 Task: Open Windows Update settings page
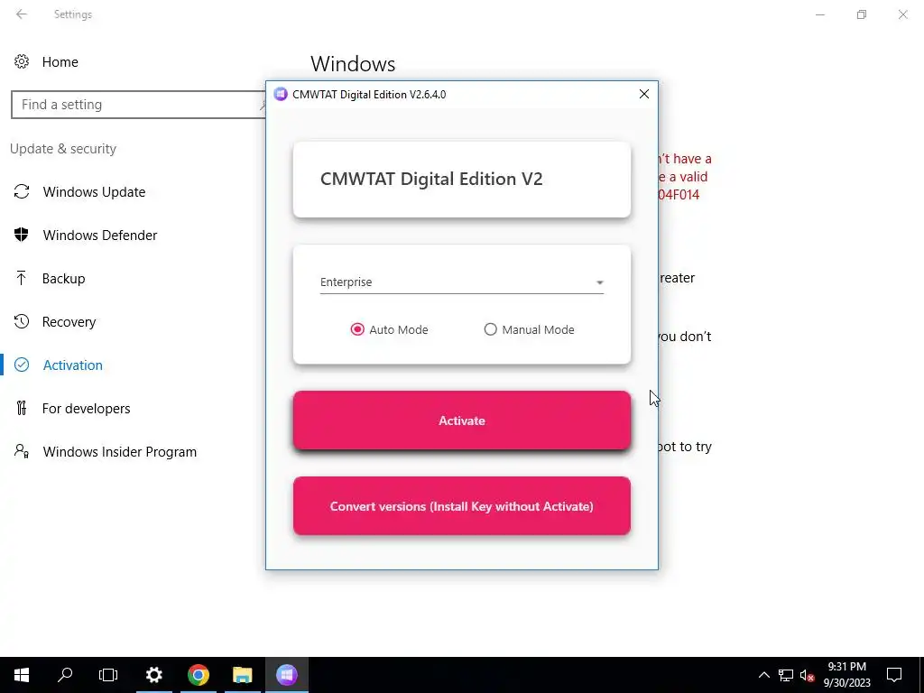[x=94, y=192]
